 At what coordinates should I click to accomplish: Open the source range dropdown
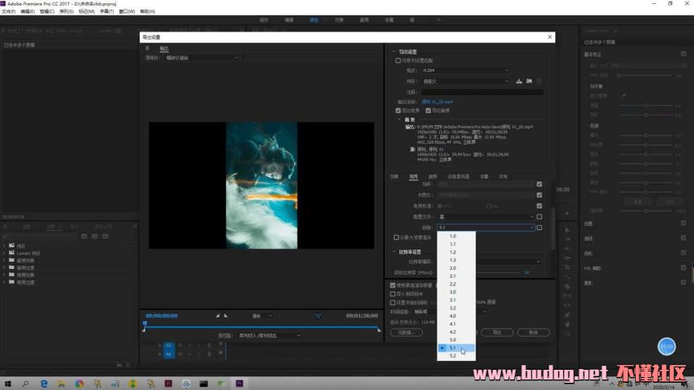(269, 336)
